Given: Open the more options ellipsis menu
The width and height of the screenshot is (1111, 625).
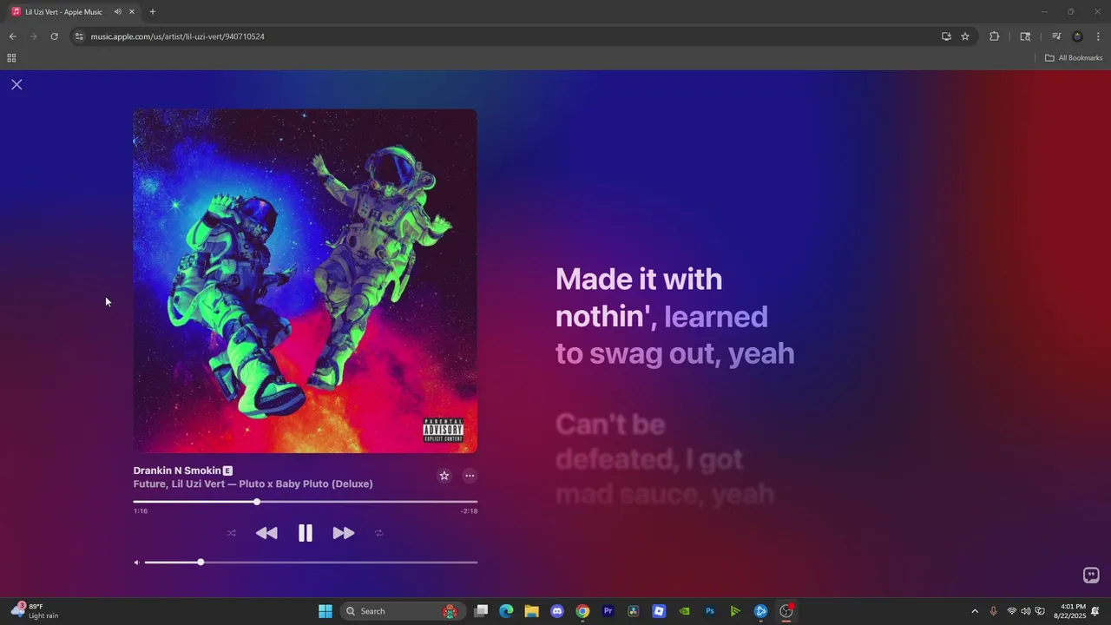Looking at the screenshot, I should (x=470, y=476).
